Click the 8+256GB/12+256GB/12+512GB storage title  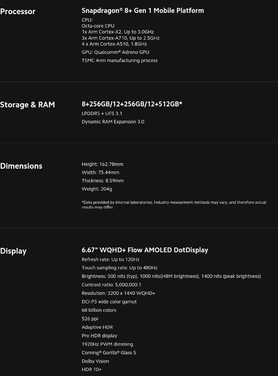(132, 104)
